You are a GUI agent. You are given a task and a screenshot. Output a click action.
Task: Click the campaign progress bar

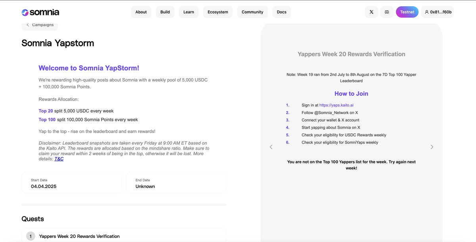(x=124, y=205)
